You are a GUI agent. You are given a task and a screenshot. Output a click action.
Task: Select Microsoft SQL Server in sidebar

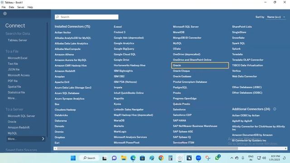click(x=21, y=116)
